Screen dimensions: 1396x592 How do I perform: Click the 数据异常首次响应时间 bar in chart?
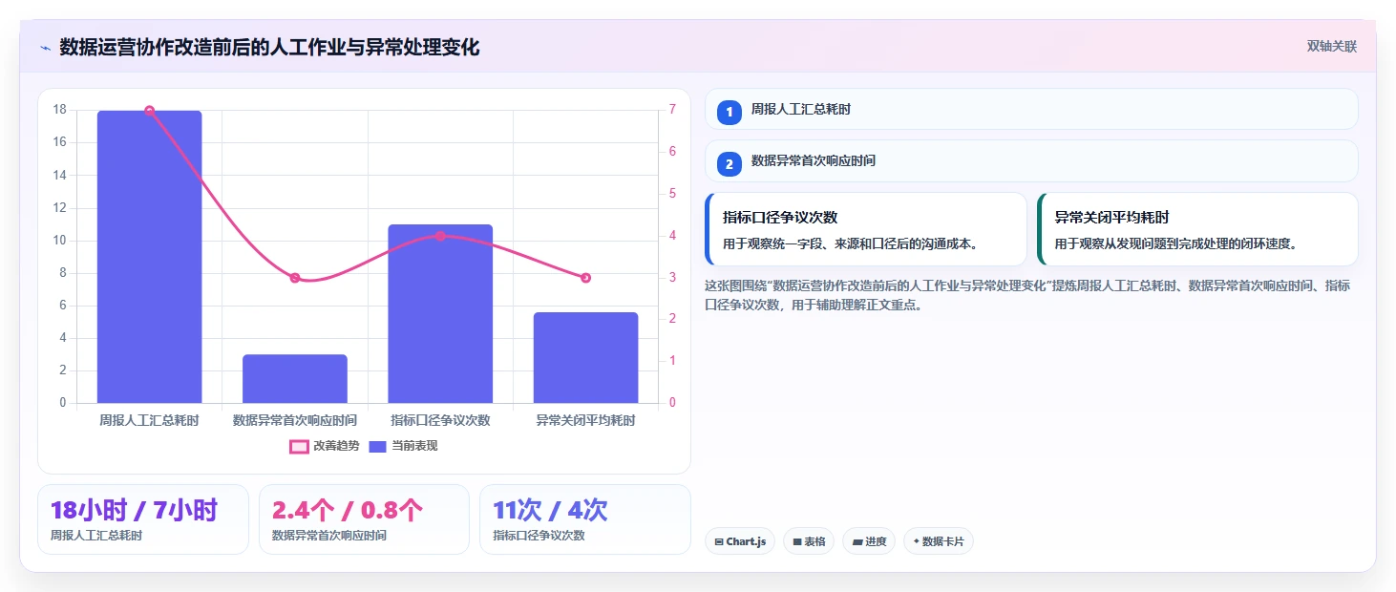[295, 379]
